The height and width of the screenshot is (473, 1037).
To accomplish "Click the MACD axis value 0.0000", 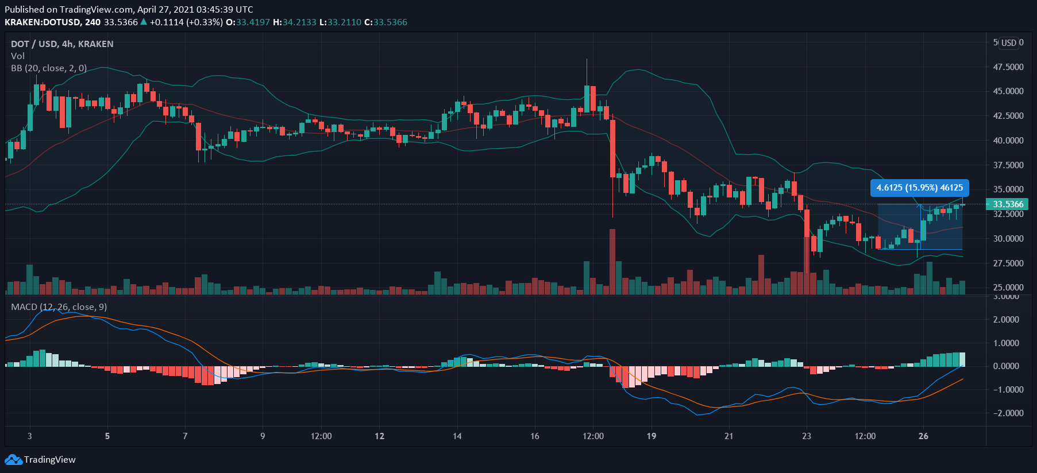I will tap(1006, 366).
